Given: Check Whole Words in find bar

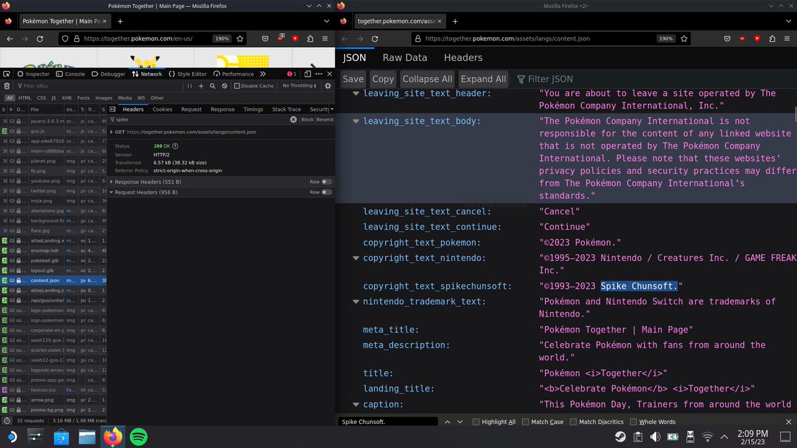Looking at the screenshot, I should tap(633, 422).
